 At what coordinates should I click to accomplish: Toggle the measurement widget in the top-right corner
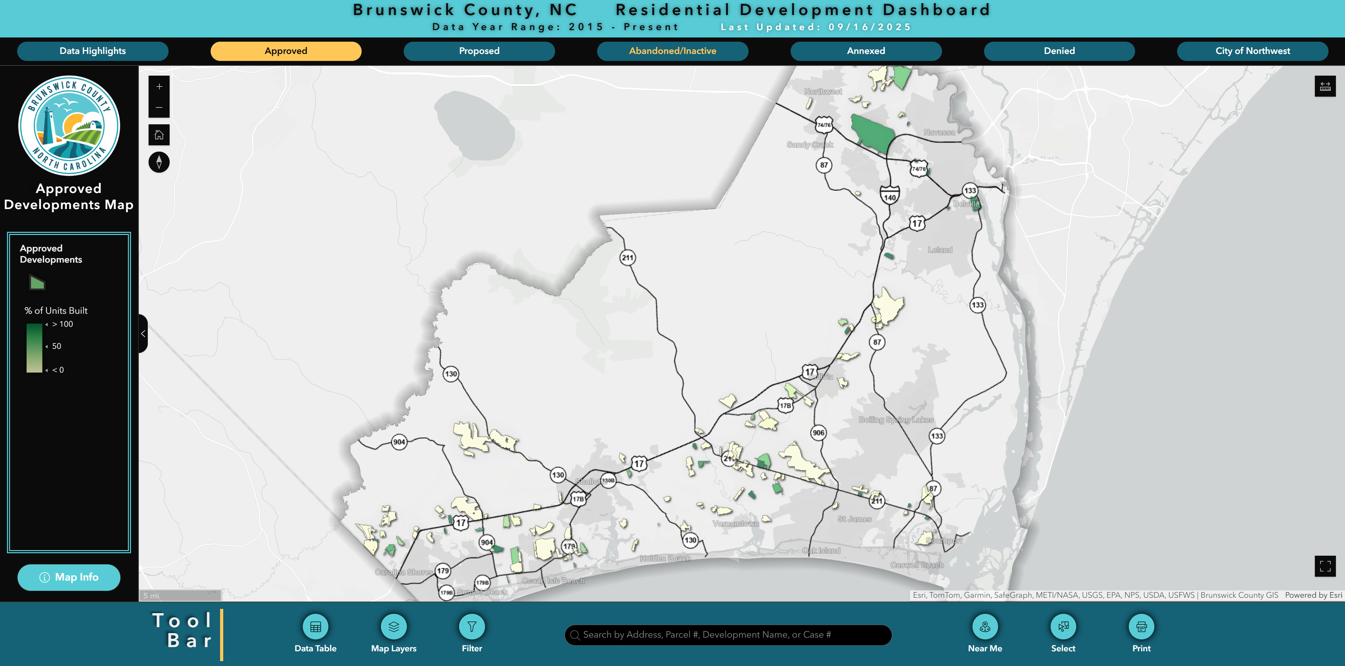point(1325,86)
